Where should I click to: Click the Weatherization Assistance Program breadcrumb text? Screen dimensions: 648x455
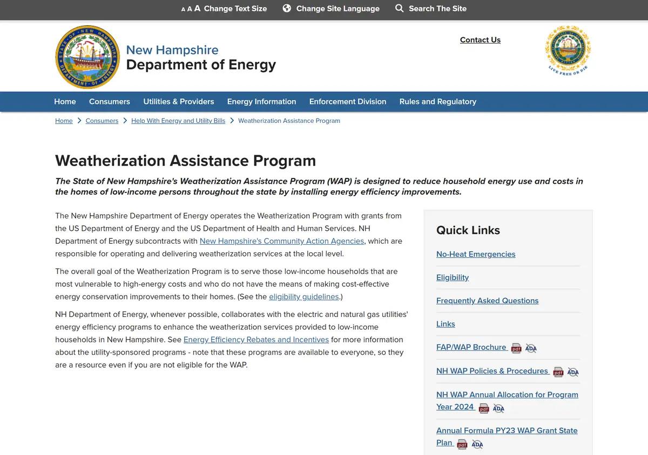(289, 121)
